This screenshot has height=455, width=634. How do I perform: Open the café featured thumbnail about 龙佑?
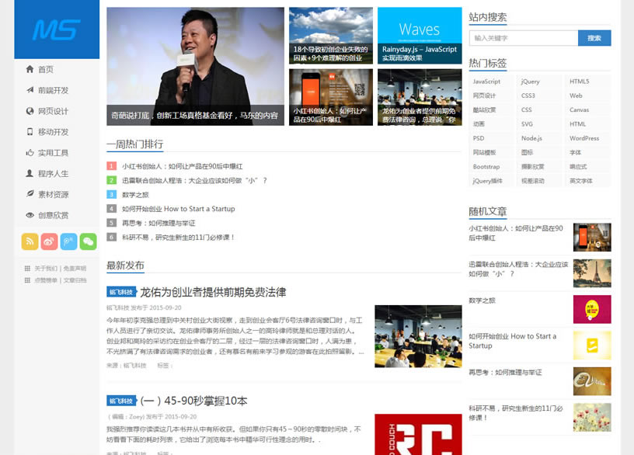[x=420, y=97]
